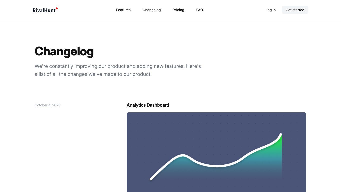Click the dotted background in the chart's upper-left corner
Image resolution: width=341 pixels, height=192 pixels.
[x=140, y=122]
